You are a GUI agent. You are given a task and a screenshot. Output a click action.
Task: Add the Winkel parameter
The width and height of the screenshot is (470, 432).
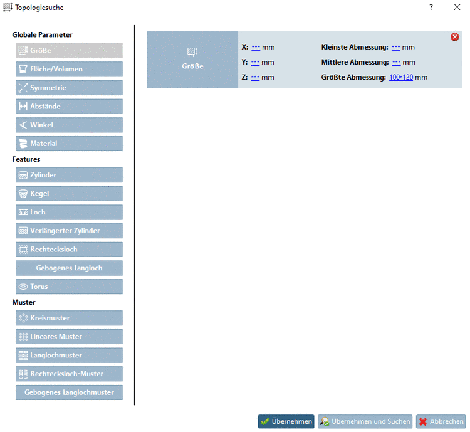[x=69, y=125]
